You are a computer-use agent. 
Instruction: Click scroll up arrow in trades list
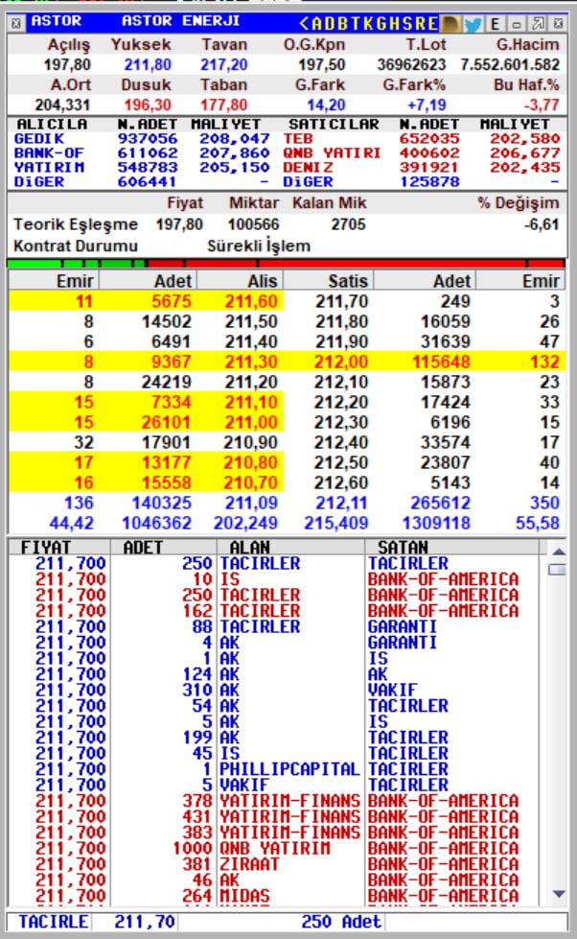tap(559, 551)
